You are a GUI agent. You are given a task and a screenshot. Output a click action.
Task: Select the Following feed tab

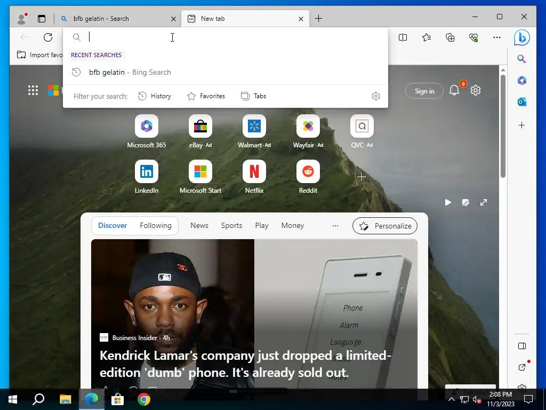tap(156, 226)
